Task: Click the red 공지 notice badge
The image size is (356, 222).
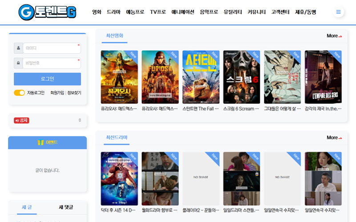Action: point(21,120)
